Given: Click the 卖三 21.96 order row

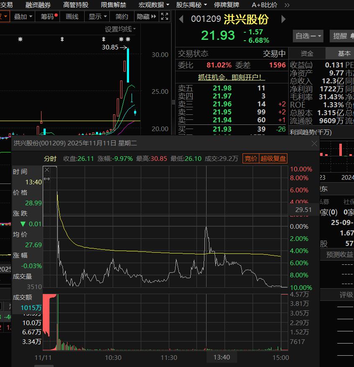Looking at the screenshot, I should 232,104.
